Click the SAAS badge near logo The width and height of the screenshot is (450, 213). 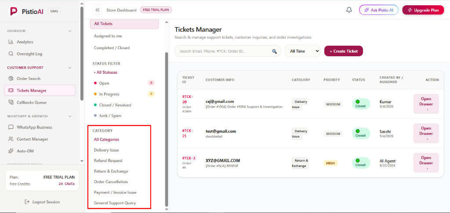pyautogui.click(x=54, y=11)
